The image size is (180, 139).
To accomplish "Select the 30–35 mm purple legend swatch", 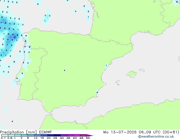I will [x=64, y=135].
